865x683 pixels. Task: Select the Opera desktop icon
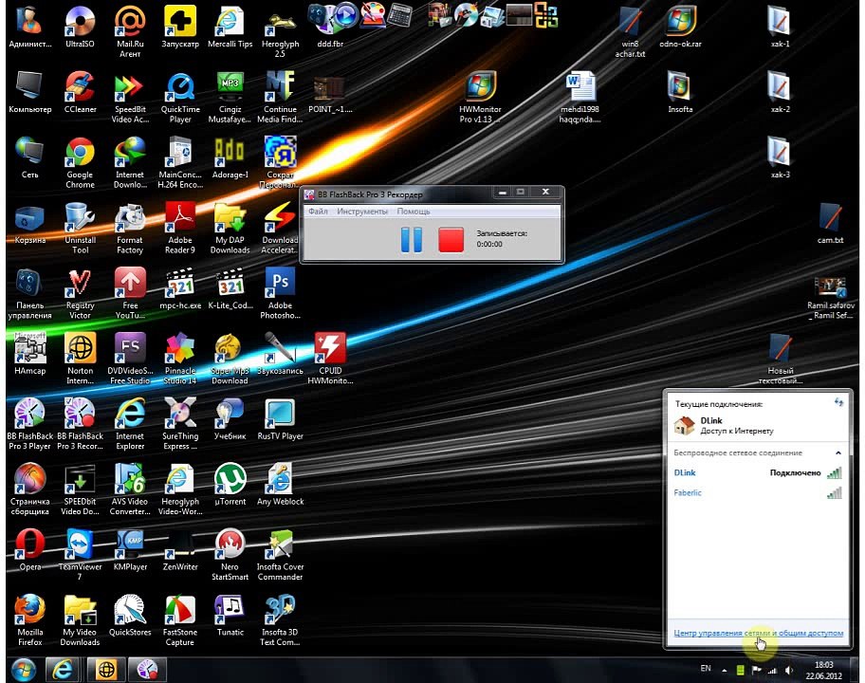tap(30, 549)
